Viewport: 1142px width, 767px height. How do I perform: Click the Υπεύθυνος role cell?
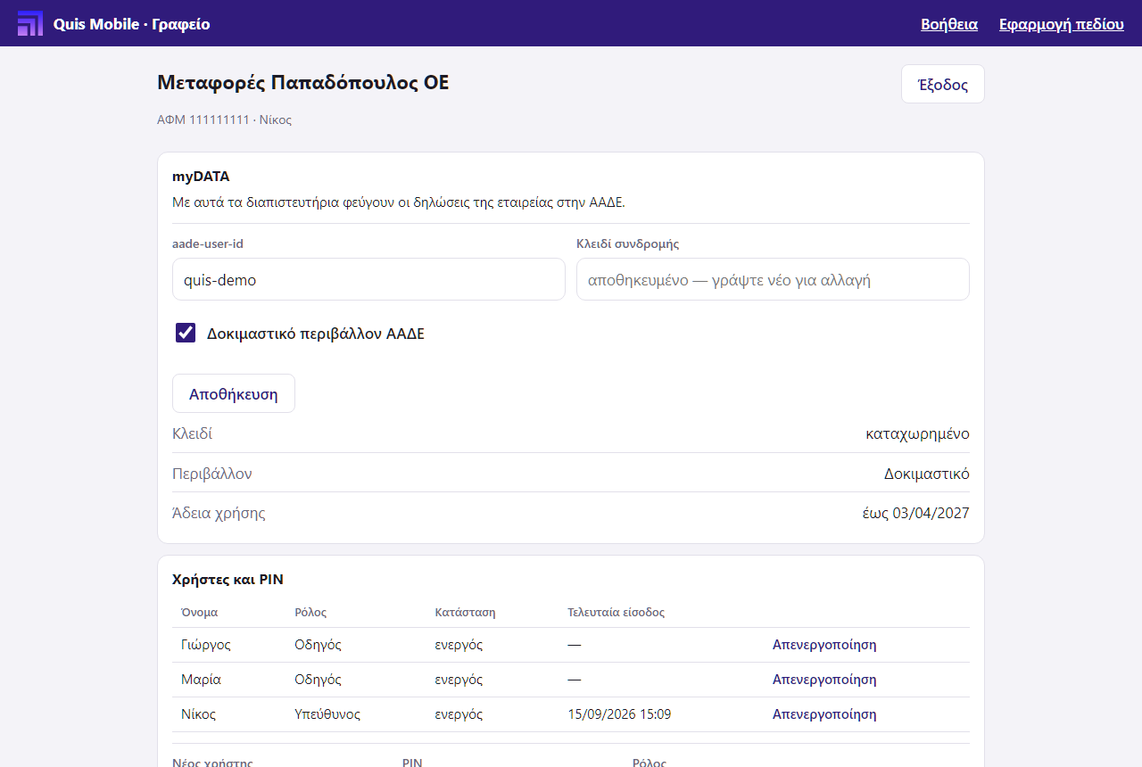pos(327,714)
